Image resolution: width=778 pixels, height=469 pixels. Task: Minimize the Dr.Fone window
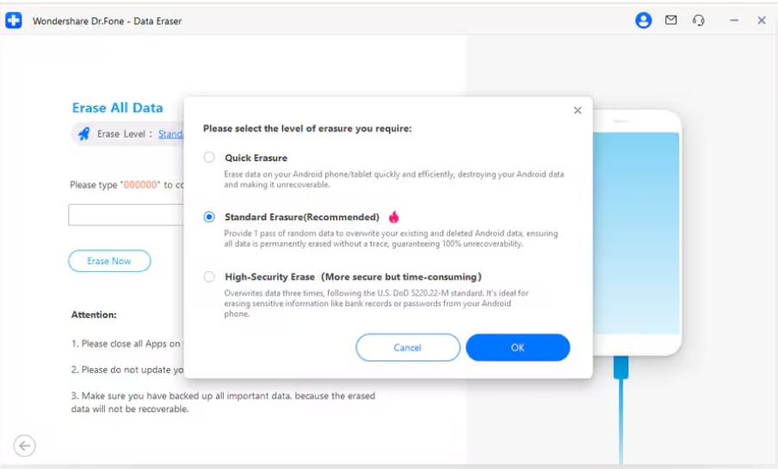[x=734, y=21]
